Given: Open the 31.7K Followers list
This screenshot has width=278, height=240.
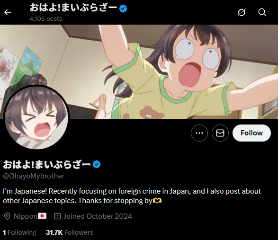Looking at the screenshot, I should coord(69,232).
